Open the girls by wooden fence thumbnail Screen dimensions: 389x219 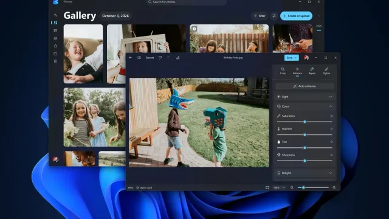click(229, 38)
